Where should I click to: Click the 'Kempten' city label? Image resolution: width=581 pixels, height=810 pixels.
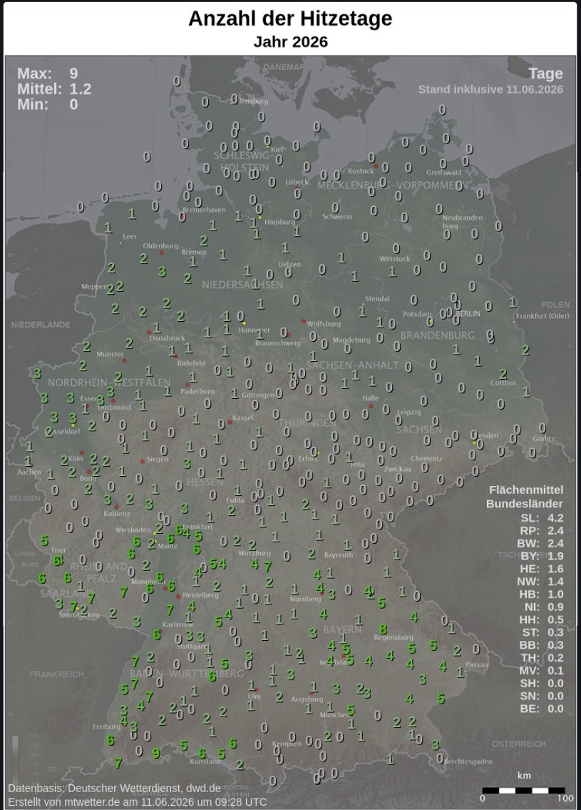(x=287, y=744)
